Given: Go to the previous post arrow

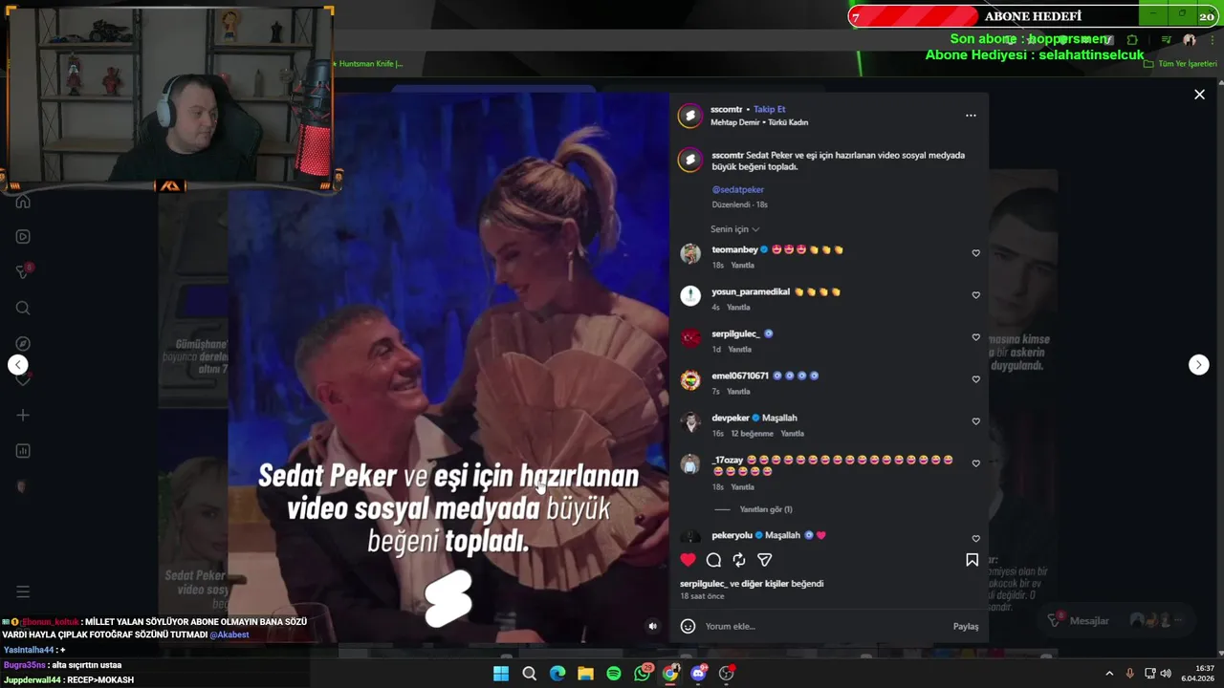Looking at the screenshot, I should 17,365.
